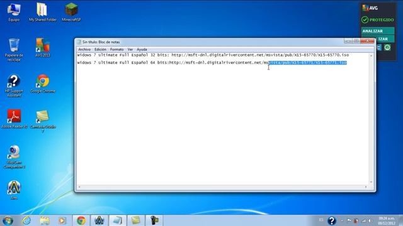Click Notepad vertical scrollbar up arrow

click(371, 56)
